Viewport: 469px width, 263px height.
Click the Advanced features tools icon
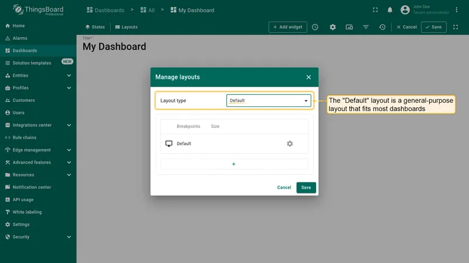coord(8,162)
